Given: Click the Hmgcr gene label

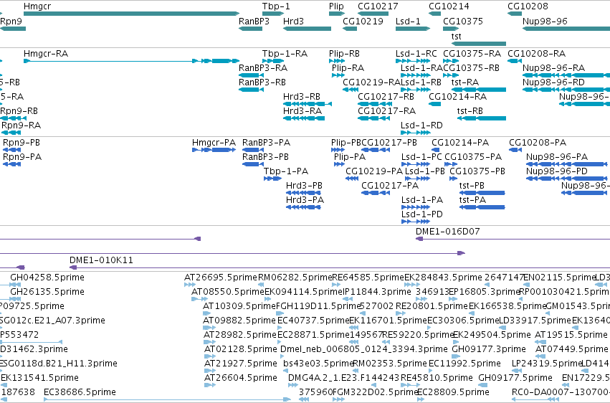Looking at the screenshot, I should (x=37, y=6).
